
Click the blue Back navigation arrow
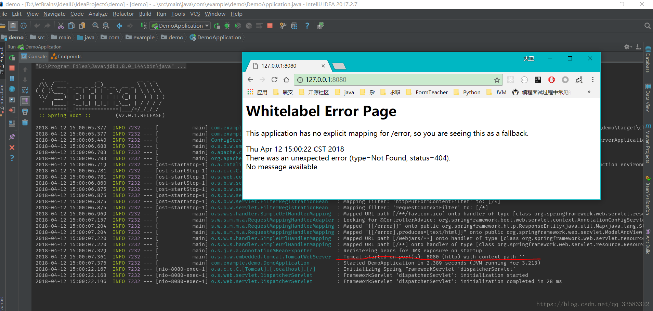119,26
